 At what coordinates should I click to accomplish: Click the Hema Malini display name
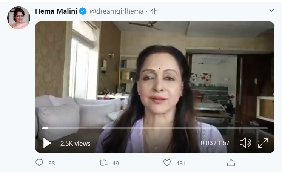pyautogui.click(x=56, y=11)
